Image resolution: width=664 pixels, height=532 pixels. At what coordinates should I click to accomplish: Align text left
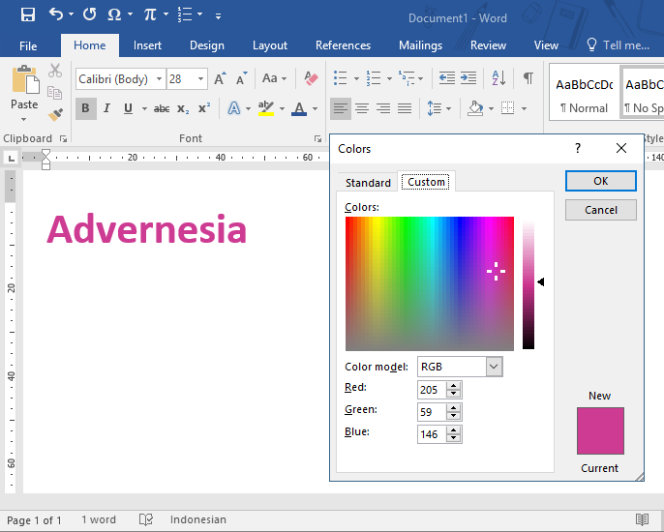tap(341, 108)
